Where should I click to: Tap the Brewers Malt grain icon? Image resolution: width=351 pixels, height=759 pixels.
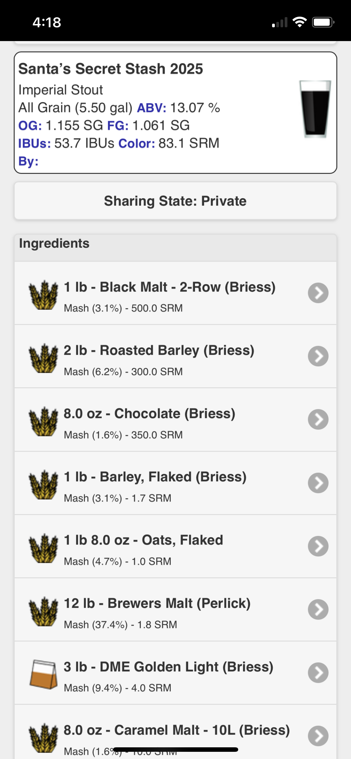click(x=43, y=611)
